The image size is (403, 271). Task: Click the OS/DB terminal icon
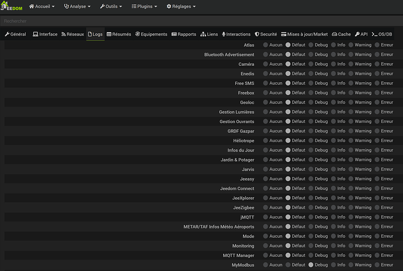point(374,34)
